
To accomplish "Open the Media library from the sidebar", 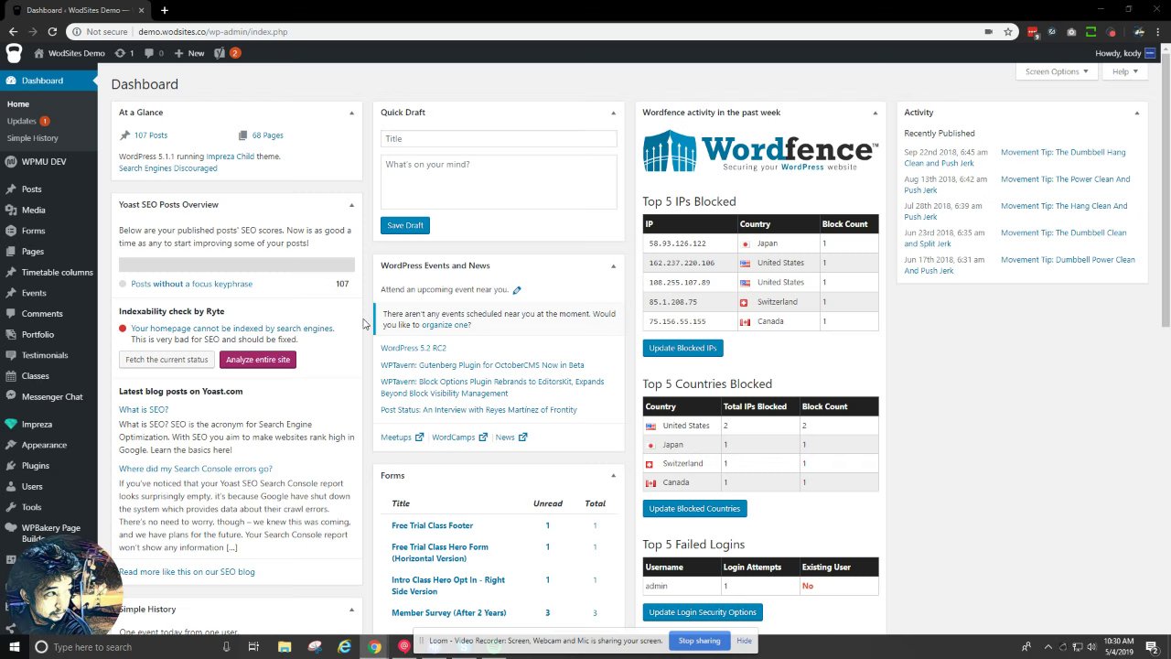I will point(33,210).
